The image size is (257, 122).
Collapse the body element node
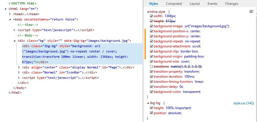pos(10,20)
